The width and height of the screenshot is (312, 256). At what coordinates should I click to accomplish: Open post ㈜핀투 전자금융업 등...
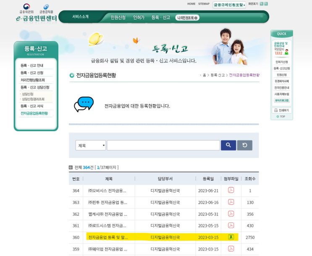(x=107, y=203)
